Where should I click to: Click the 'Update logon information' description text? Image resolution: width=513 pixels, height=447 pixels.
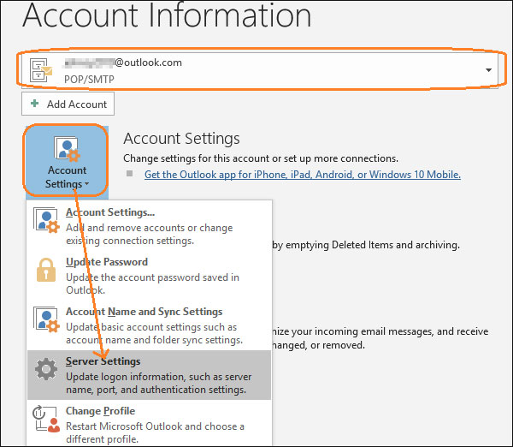pos(159,383)
